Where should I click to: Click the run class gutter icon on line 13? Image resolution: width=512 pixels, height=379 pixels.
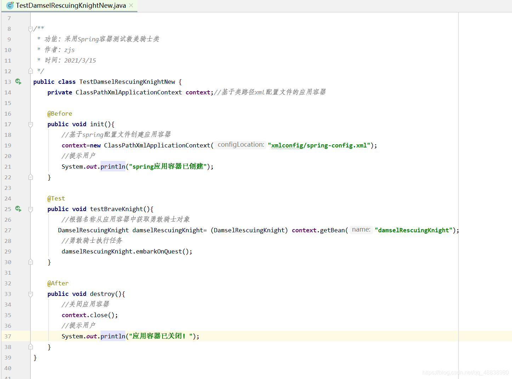coord(18,82)
